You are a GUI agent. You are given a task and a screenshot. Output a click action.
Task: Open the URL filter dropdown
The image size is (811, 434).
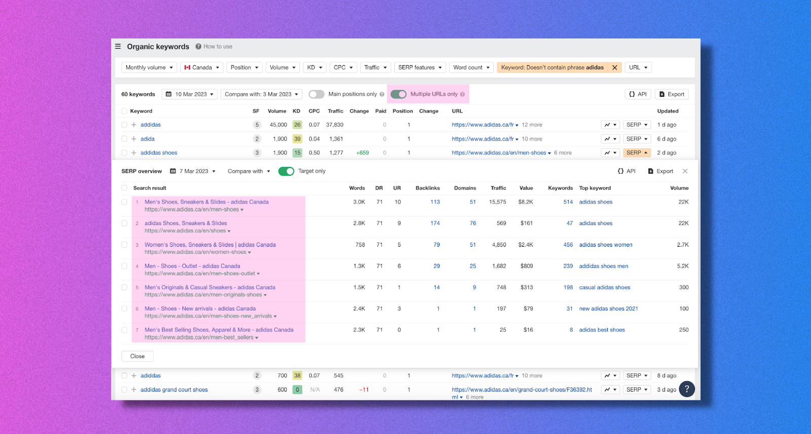(638, 67)
